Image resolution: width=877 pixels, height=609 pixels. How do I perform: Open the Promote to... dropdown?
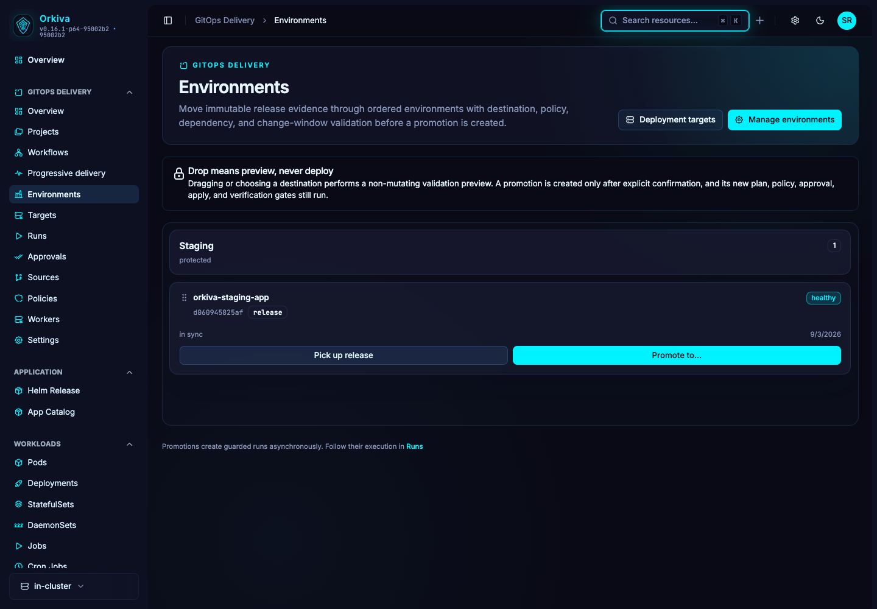(677, 356)
